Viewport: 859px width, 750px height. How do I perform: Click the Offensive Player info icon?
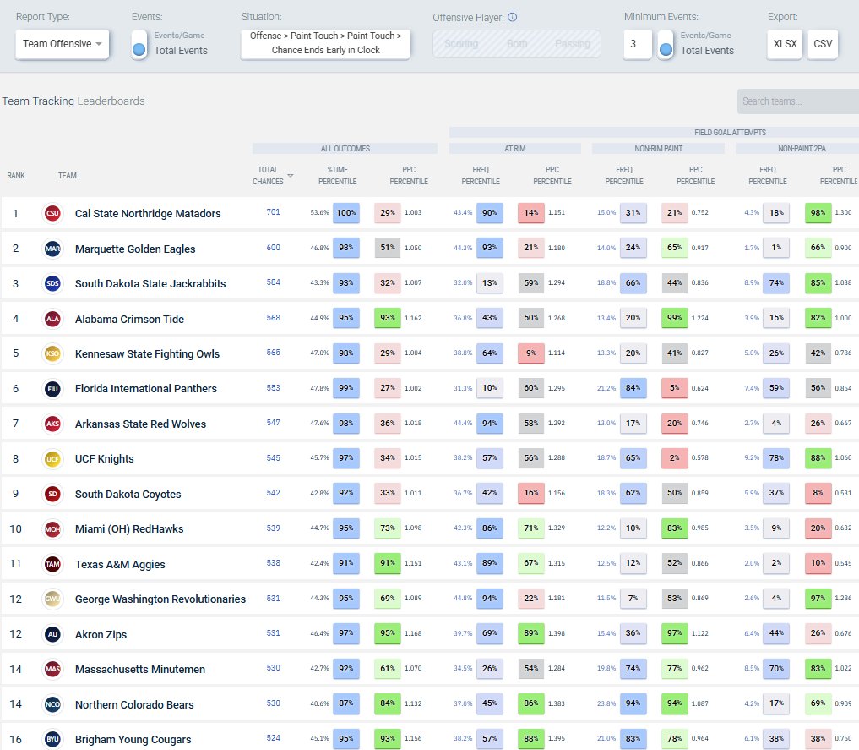pyautogui.click(x=512, y=17)
